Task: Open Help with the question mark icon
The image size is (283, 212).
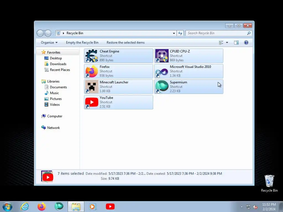Action: 246,43
